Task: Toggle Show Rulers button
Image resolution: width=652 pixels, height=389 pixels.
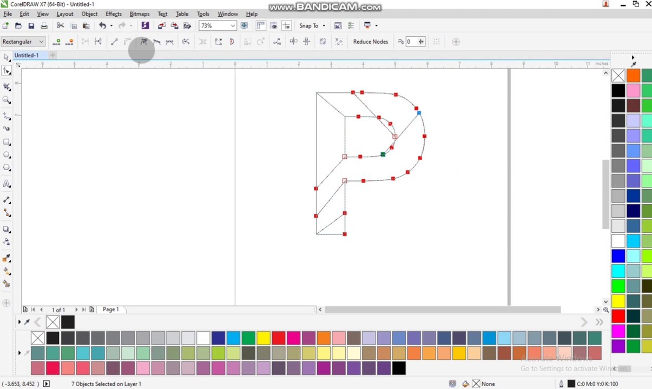Action: tap(261, 25)
